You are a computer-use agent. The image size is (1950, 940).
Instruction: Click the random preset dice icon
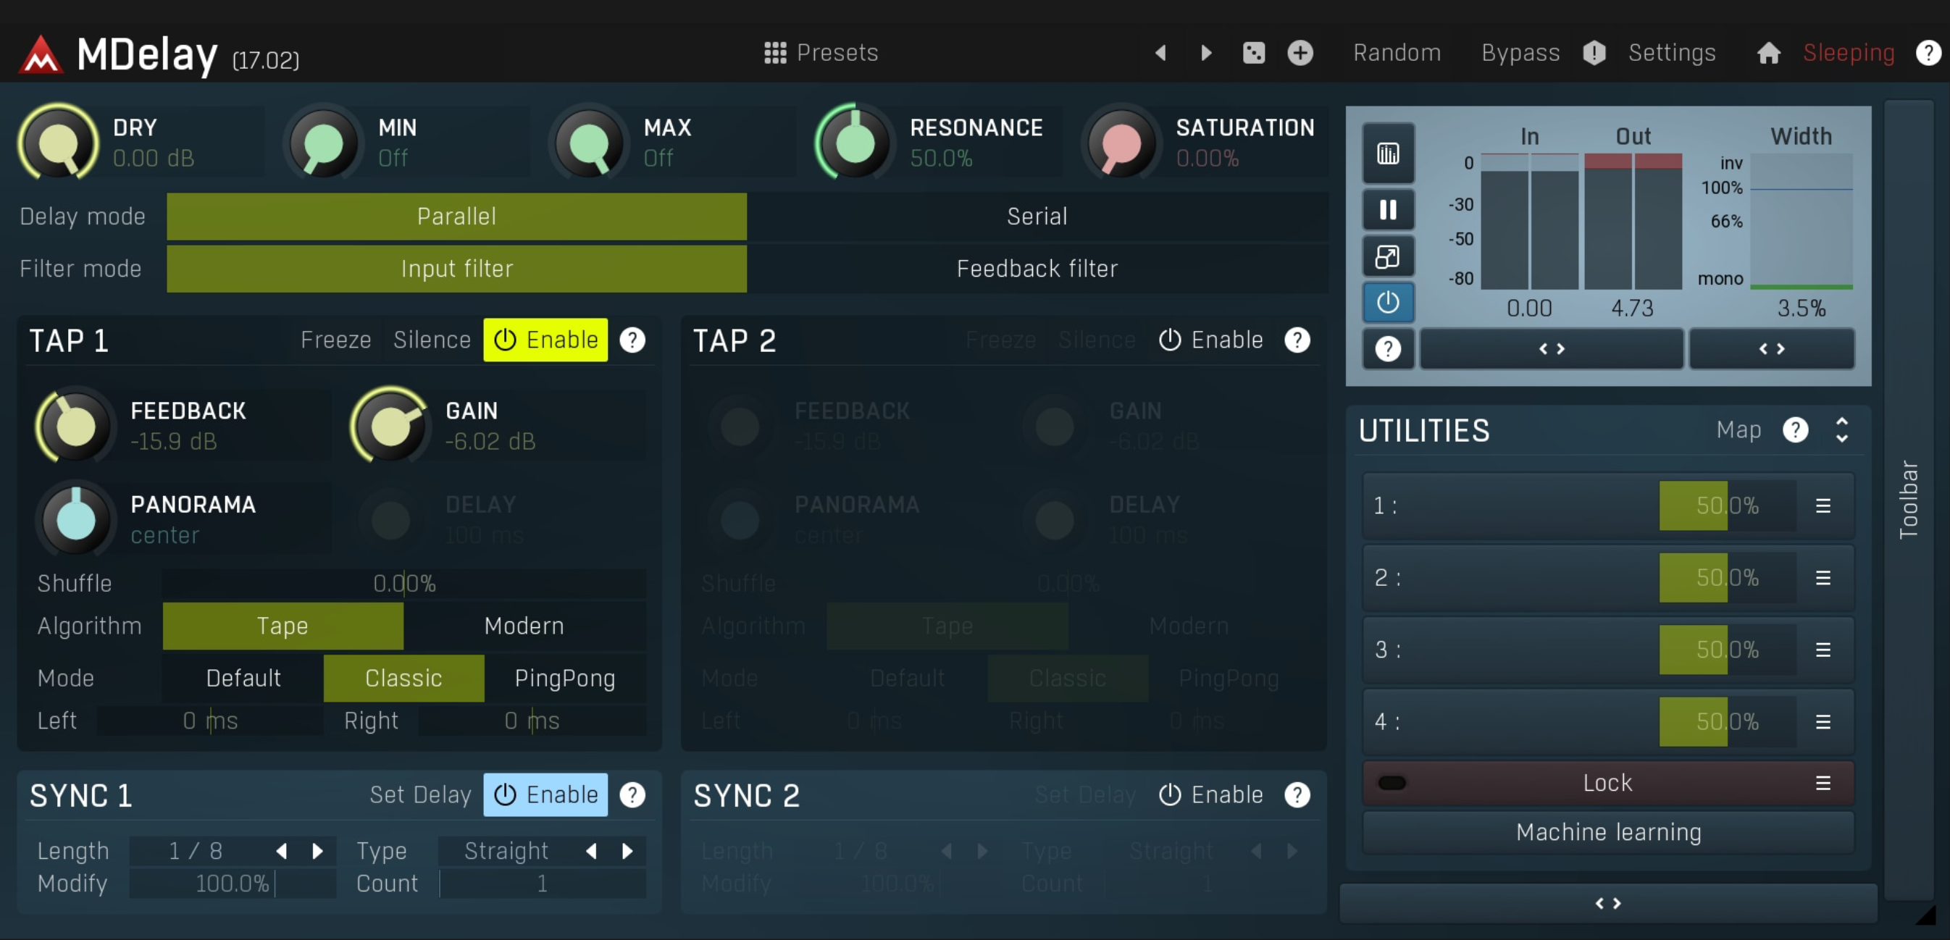point(1254,53)
